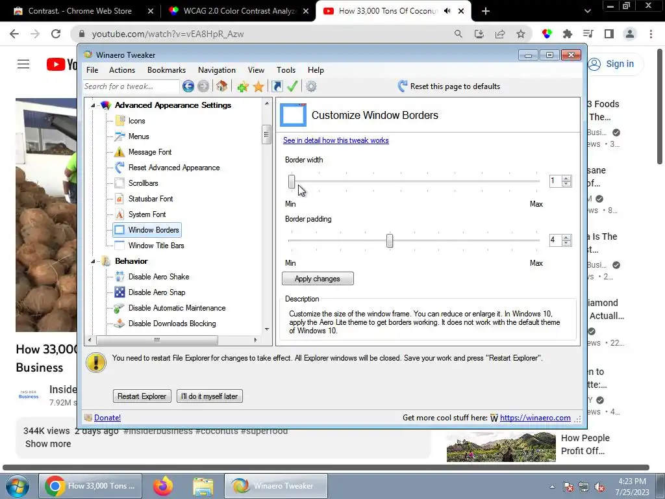665x499 pixels.
Task: Open the Tools menu
Action: [286, 70]
